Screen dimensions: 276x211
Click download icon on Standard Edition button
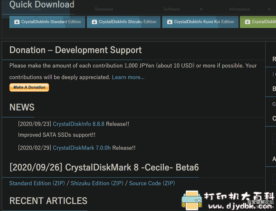17,22
